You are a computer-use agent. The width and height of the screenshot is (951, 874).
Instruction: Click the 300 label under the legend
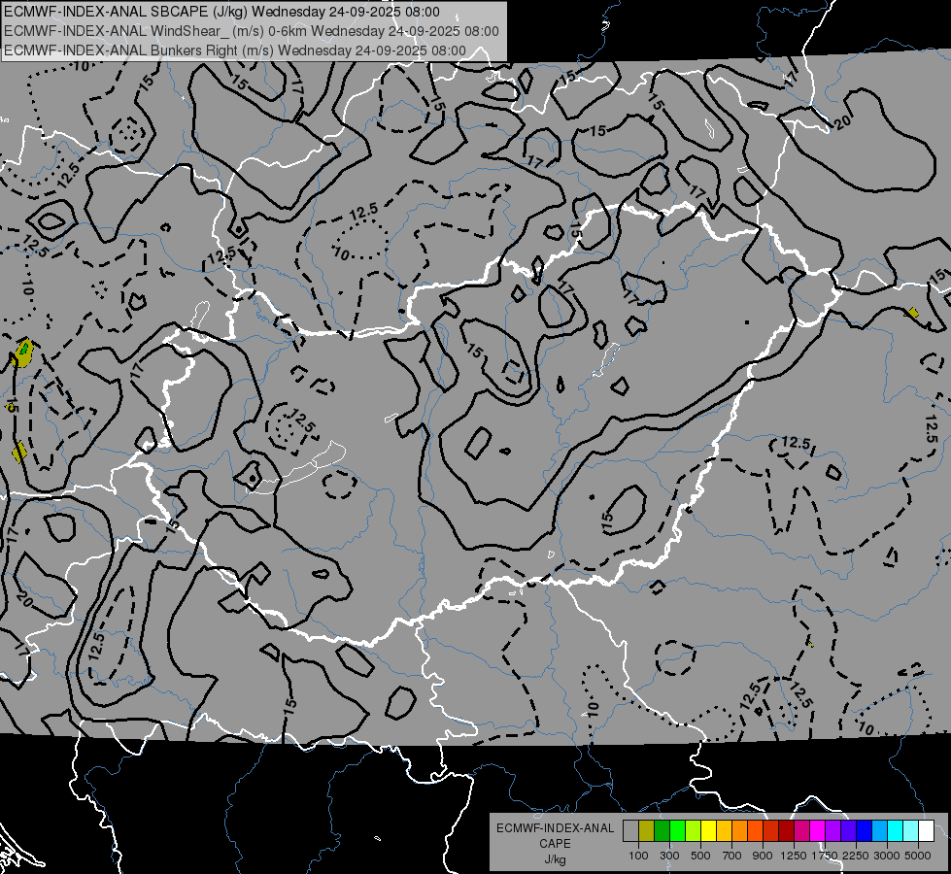(669, 856)
